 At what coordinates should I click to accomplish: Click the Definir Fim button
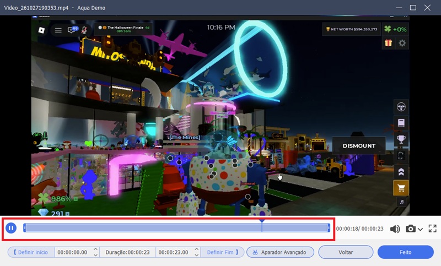pyautogui.click(x=222, y=252)
